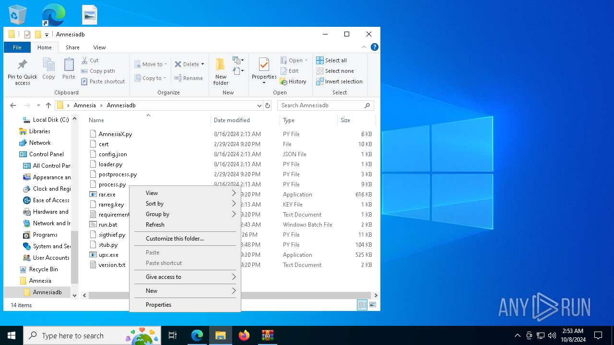Click Select all in ribbon
614x345 pixels.
[331, 60]
